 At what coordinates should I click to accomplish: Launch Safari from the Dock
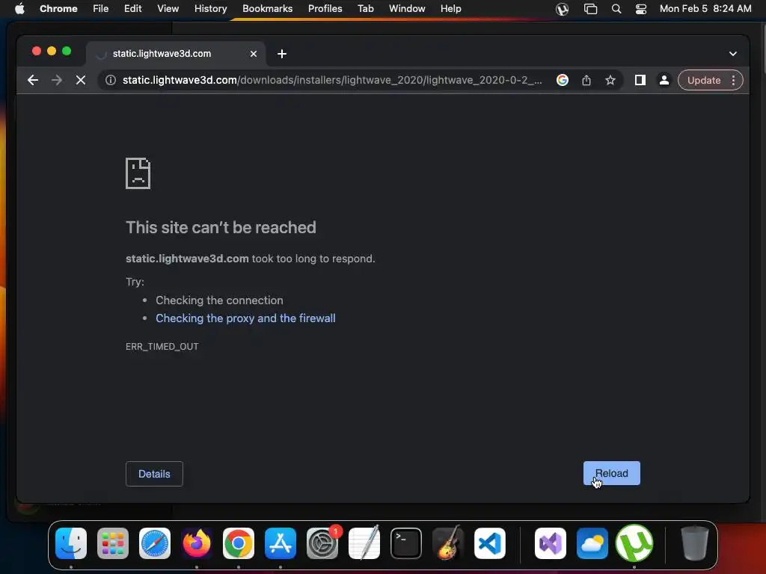(155, 543)
